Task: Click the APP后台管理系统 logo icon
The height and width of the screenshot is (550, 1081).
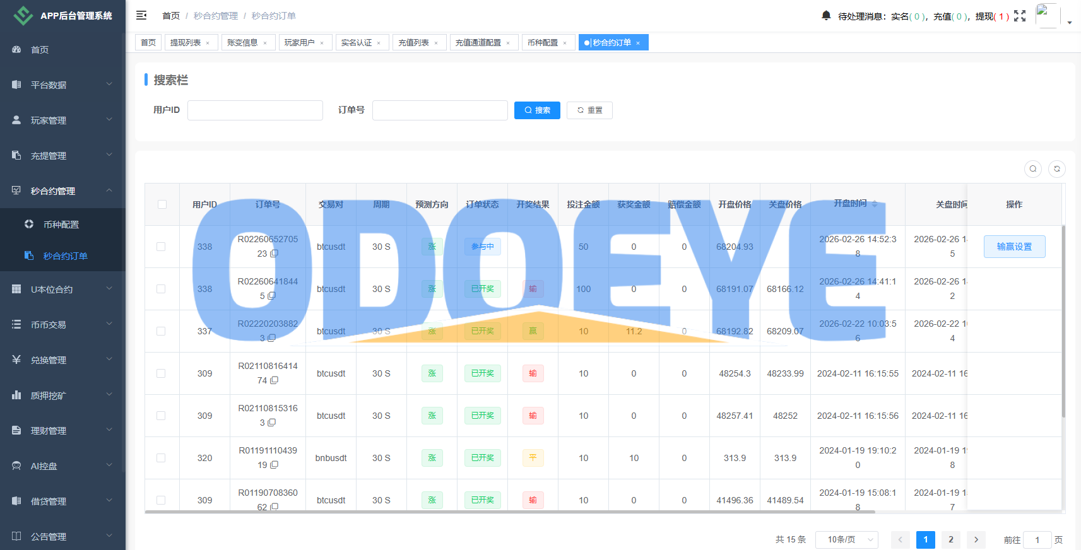Action: (x=23, y=15)
